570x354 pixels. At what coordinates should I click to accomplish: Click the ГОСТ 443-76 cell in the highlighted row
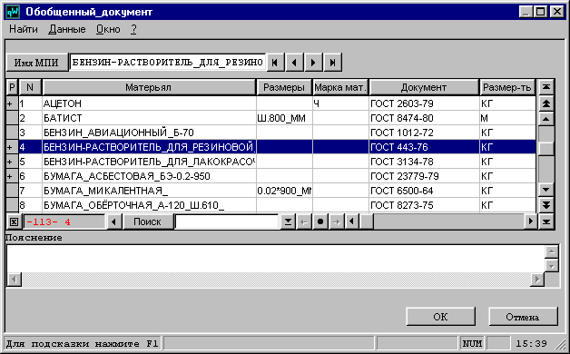tap(424, 147)
